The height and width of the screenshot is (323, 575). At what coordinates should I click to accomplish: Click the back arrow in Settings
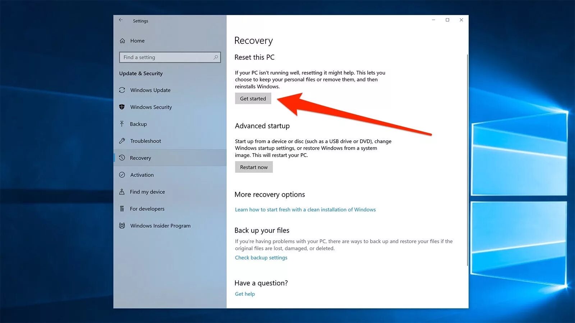click(121, 20)
